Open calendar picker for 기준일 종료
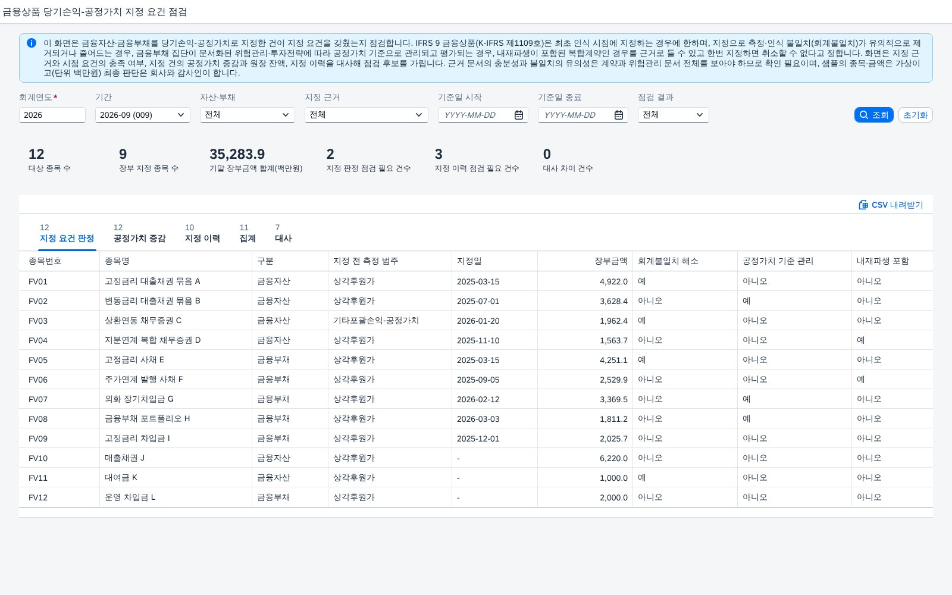Image resolution: width=952 pixels, height=595 pixels. point(619,115)
